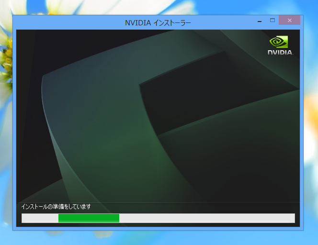
Task: Maximize the NVIDIA installer window
Action: coord(273,20)
